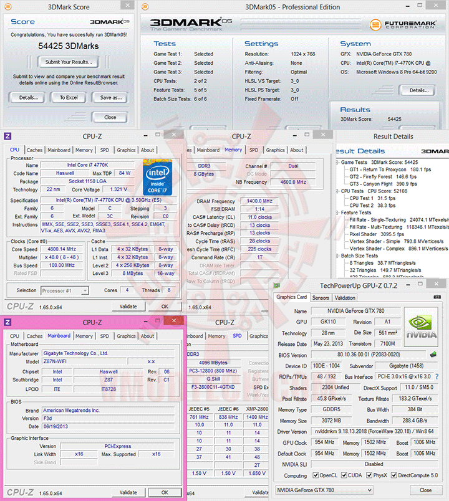The height and width of the screenshot is (501, 449).
Task: Open the Processor #1 selection dropdown
Action: point(65,290)
